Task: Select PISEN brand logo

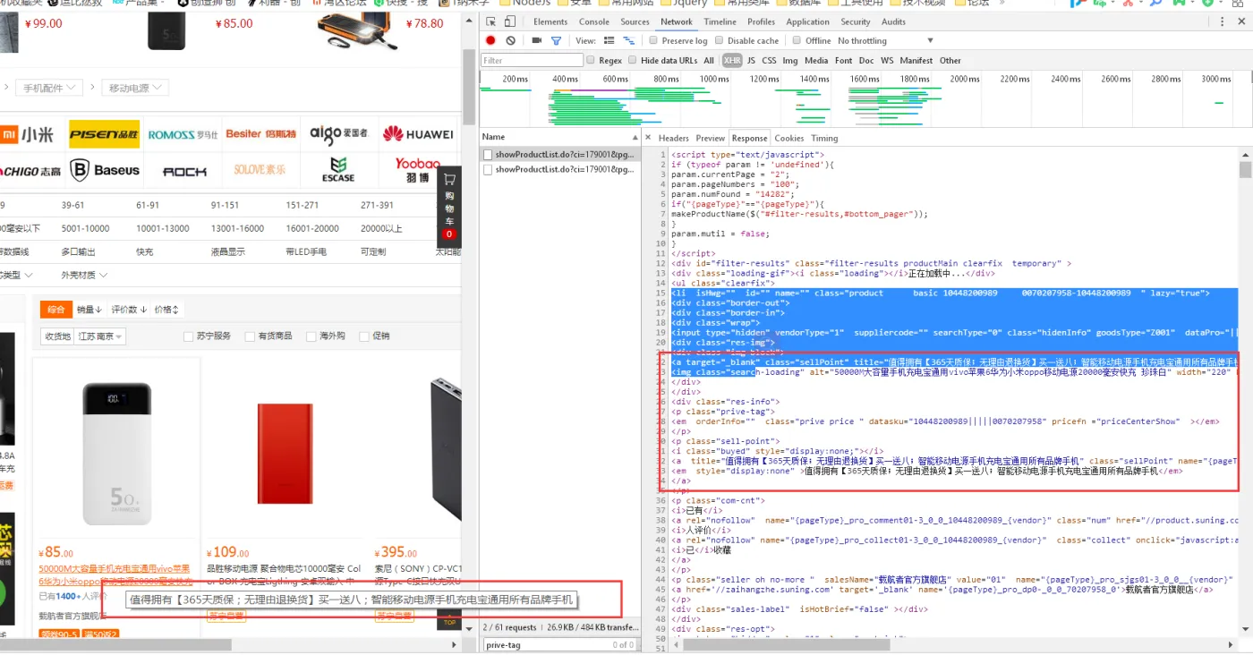Action: tap(104, 134)
